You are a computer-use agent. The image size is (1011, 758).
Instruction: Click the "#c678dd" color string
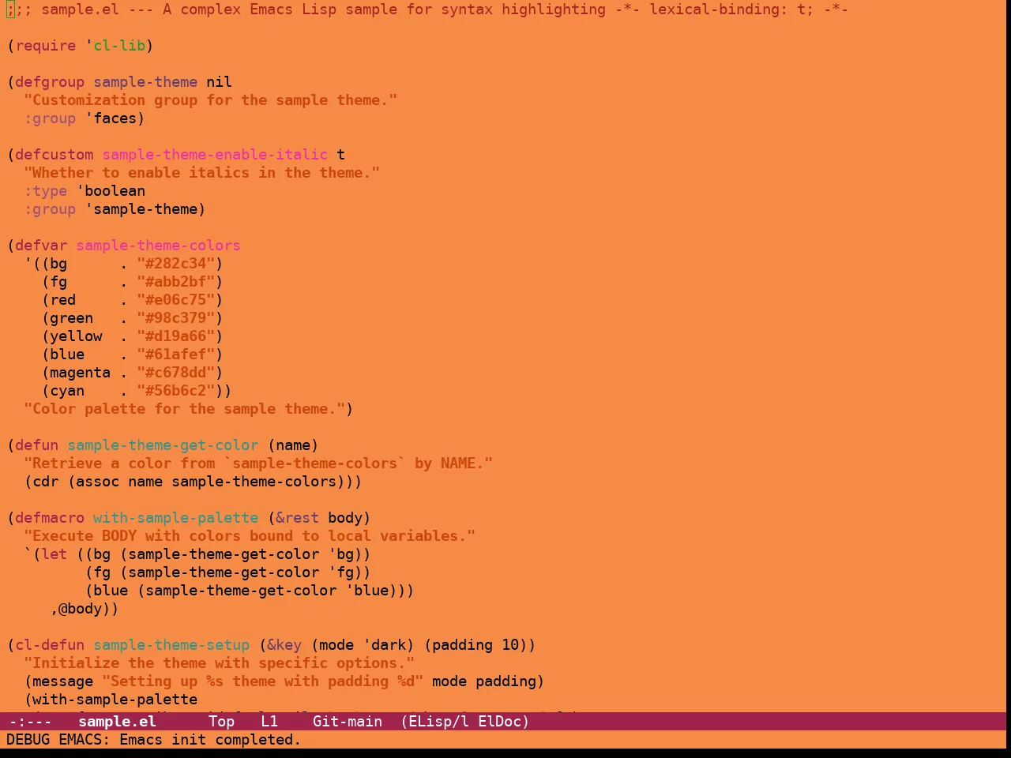(x=176, y=373)
